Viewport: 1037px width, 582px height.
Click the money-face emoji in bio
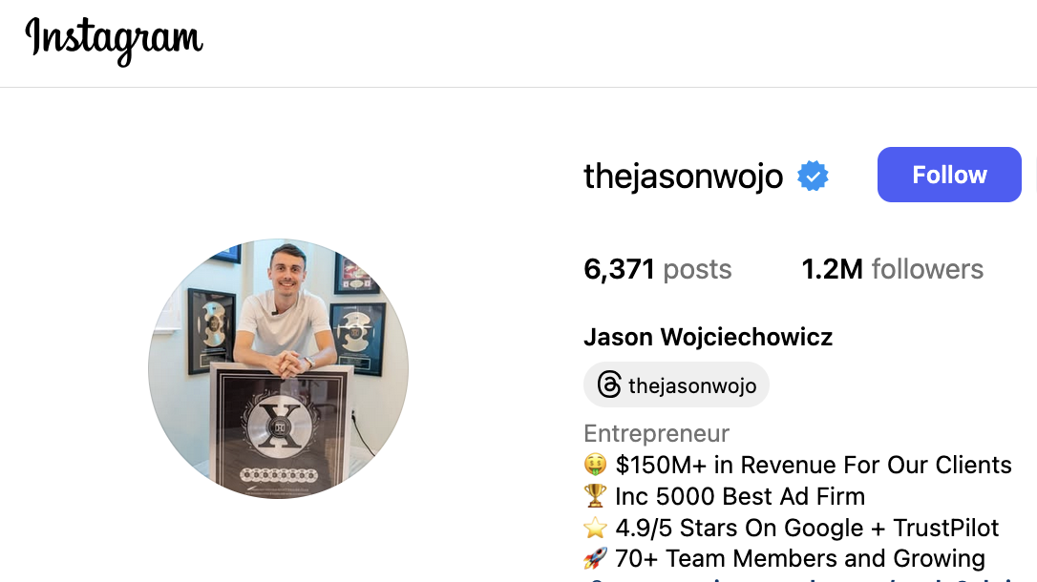pyautogui.click(x=595, y=465)
